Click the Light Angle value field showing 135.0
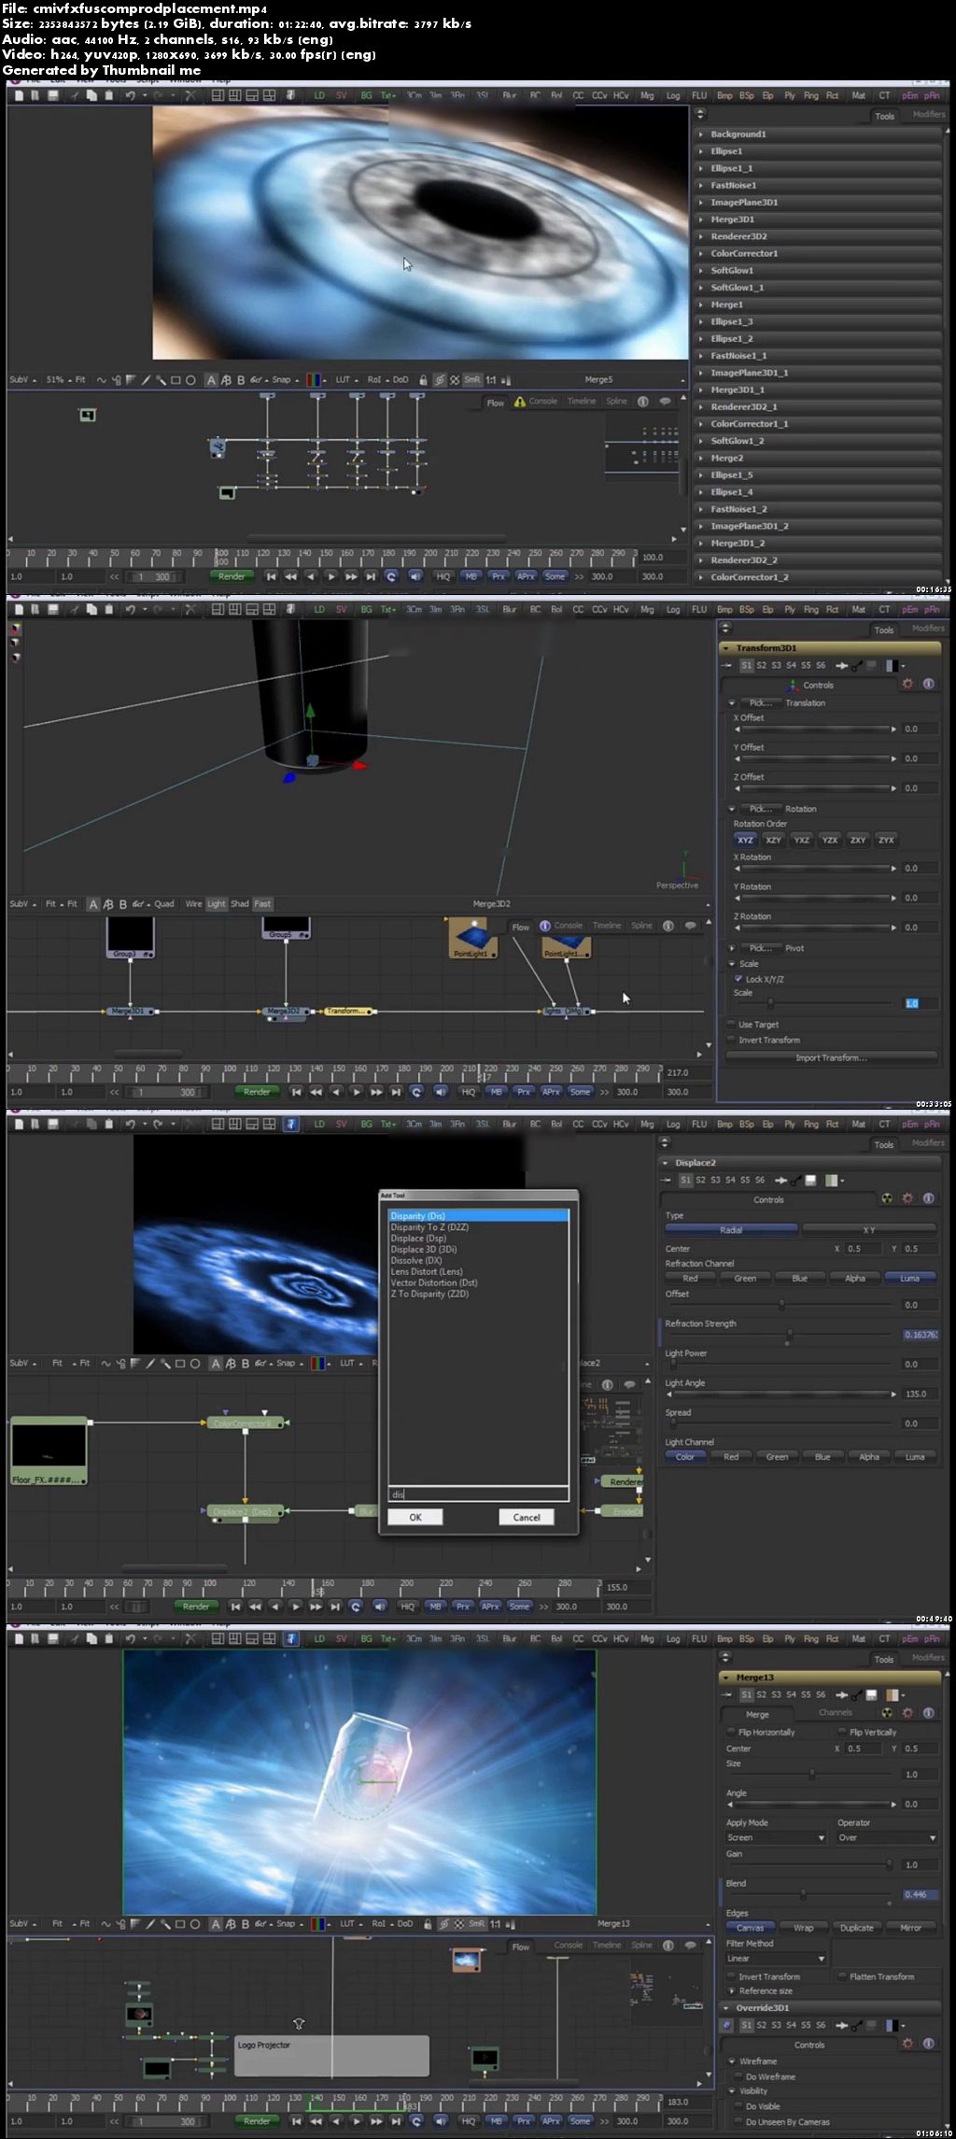Screen dimensions: 956x2139 point(920,1394)
